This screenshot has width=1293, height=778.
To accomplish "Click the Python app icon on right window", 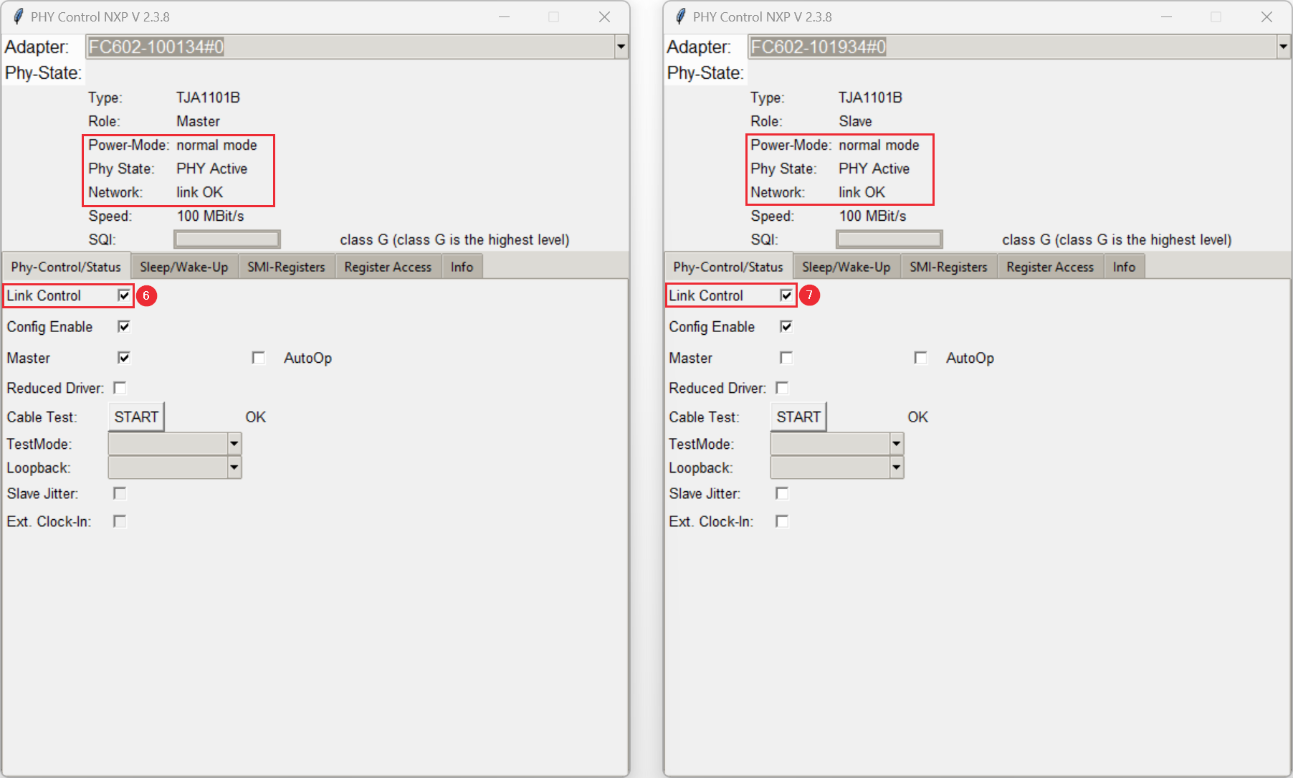I will tap(679, 16).
